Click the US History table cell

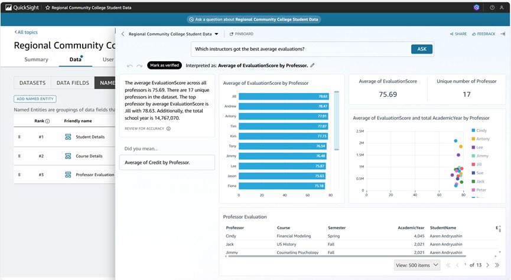[287, 244]
